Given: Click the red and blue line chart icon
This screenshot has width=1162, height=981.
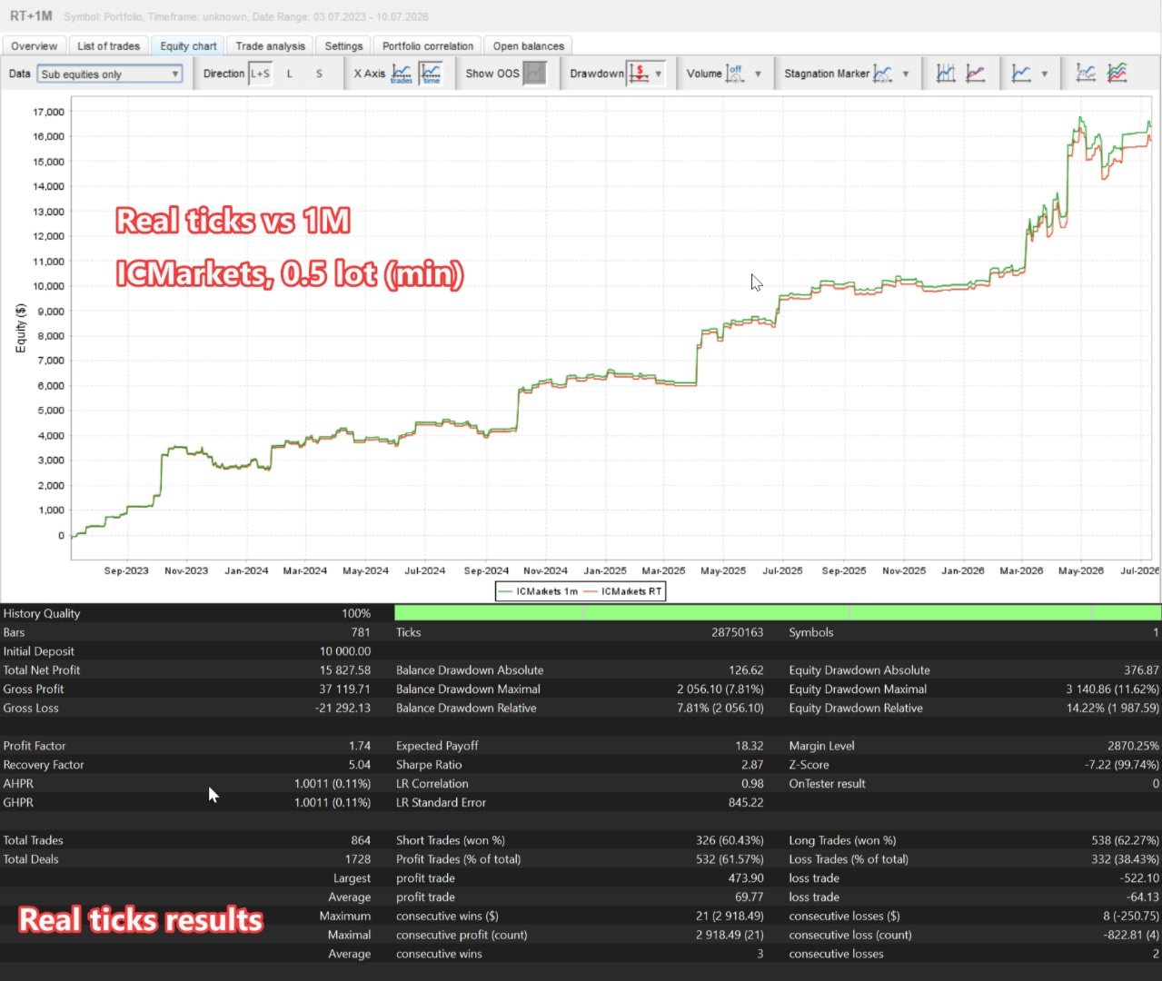Looking at the screenshot, I should [976, 74].
